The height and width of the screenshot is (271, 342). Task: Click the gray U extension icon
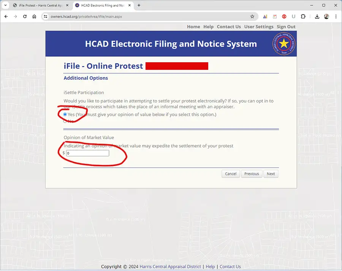(294, 17)
